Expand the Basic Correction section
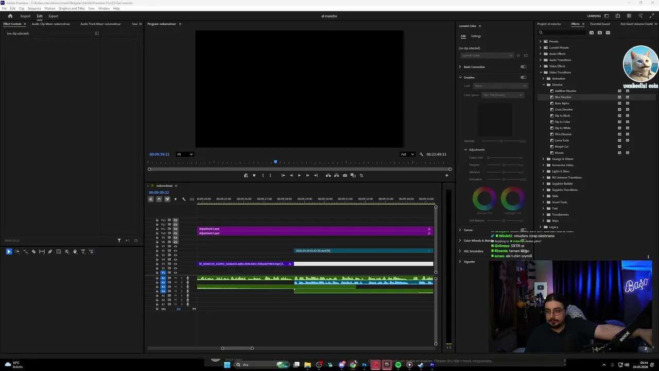The width and height of the screenshot is (659, 371). coord(460,66)
